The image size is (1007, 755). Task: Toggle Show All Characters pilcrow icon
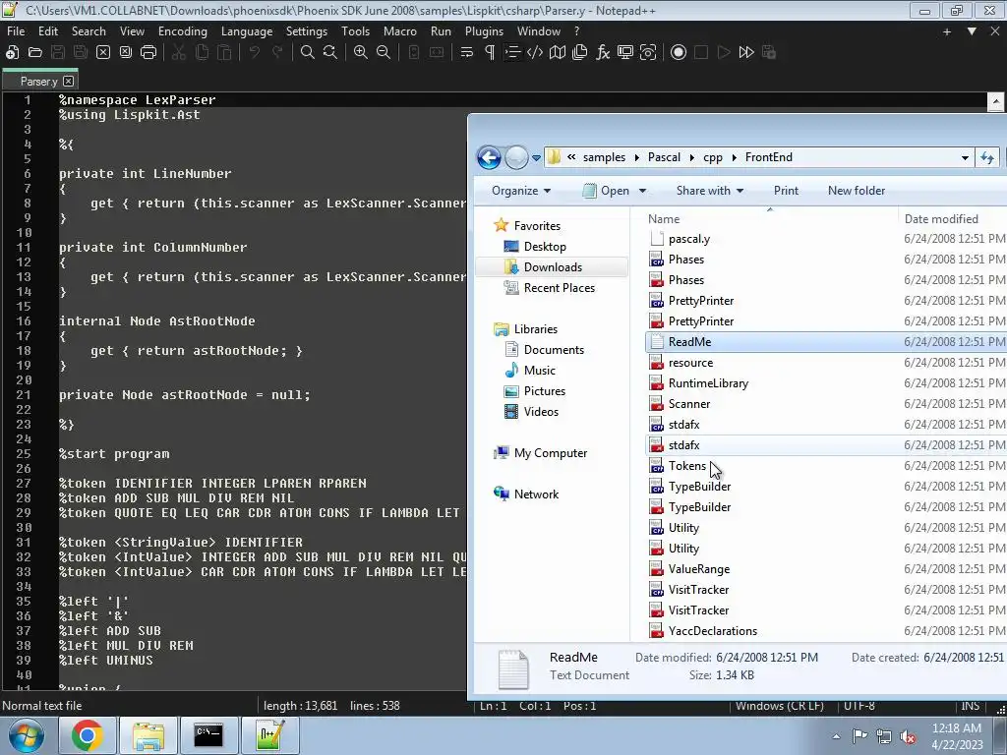[x=490, y=53]
